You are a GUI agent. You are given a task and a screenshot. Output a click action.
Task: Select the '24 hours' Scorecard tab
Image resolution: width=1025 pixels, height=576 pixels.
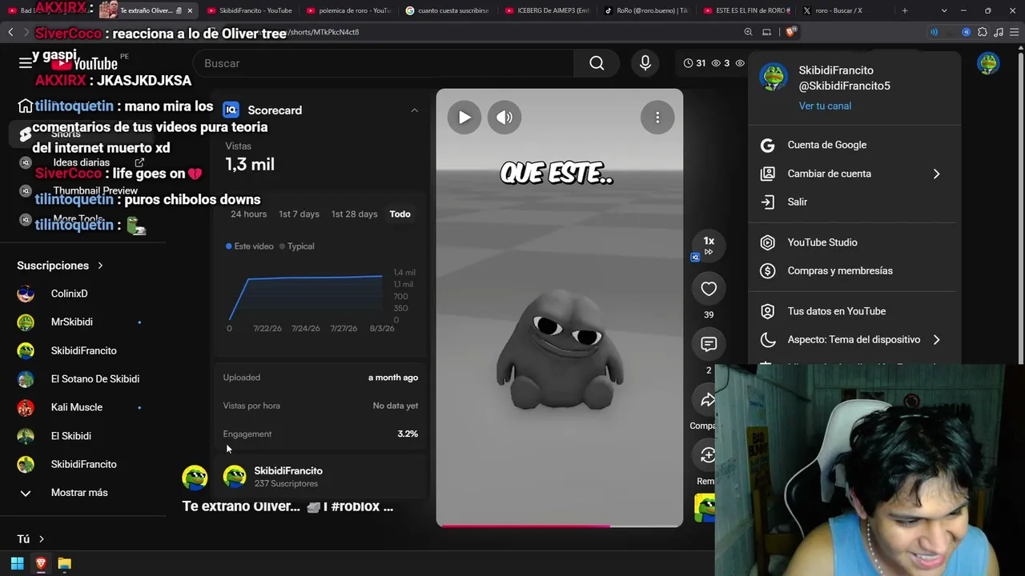(x=249, y=214)
